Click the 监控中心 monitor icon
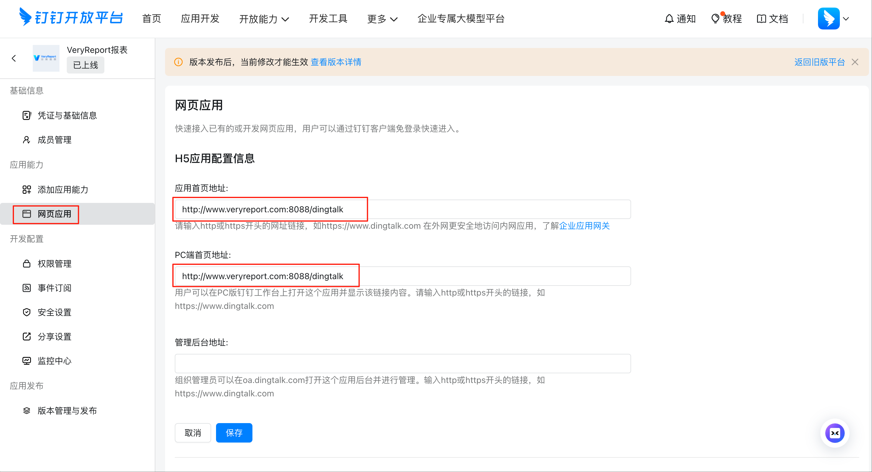This screenshot has width=872, height=472. point(27,361)
